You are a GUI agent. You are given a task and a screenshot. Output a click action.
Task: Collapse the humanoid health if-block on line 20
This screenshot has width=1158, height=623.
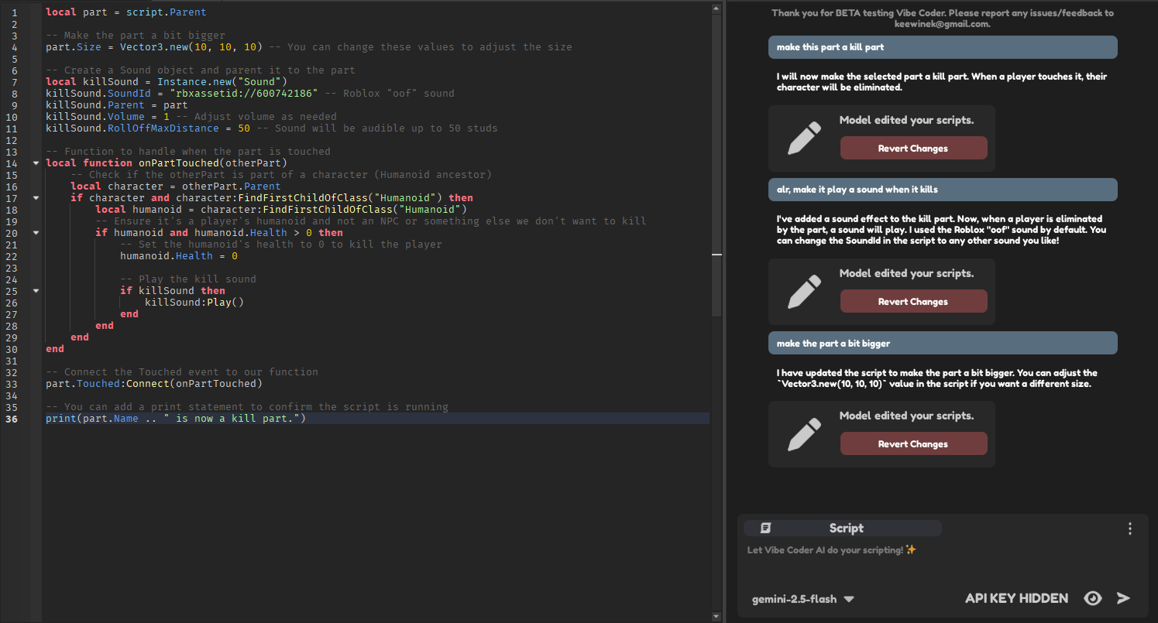(x=36, y=233)
